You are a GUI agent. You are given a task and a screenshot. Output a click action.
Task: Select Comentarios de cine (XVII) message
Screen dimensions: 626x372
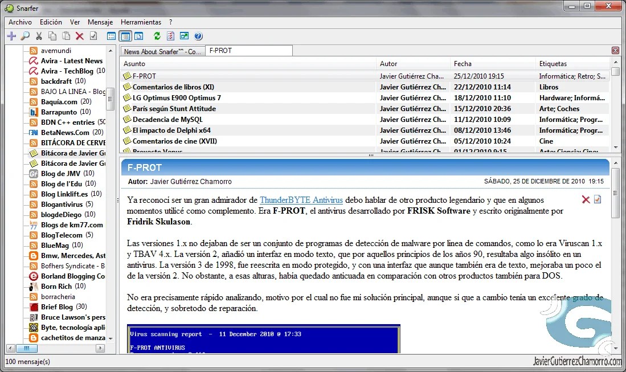coord(365,141)
